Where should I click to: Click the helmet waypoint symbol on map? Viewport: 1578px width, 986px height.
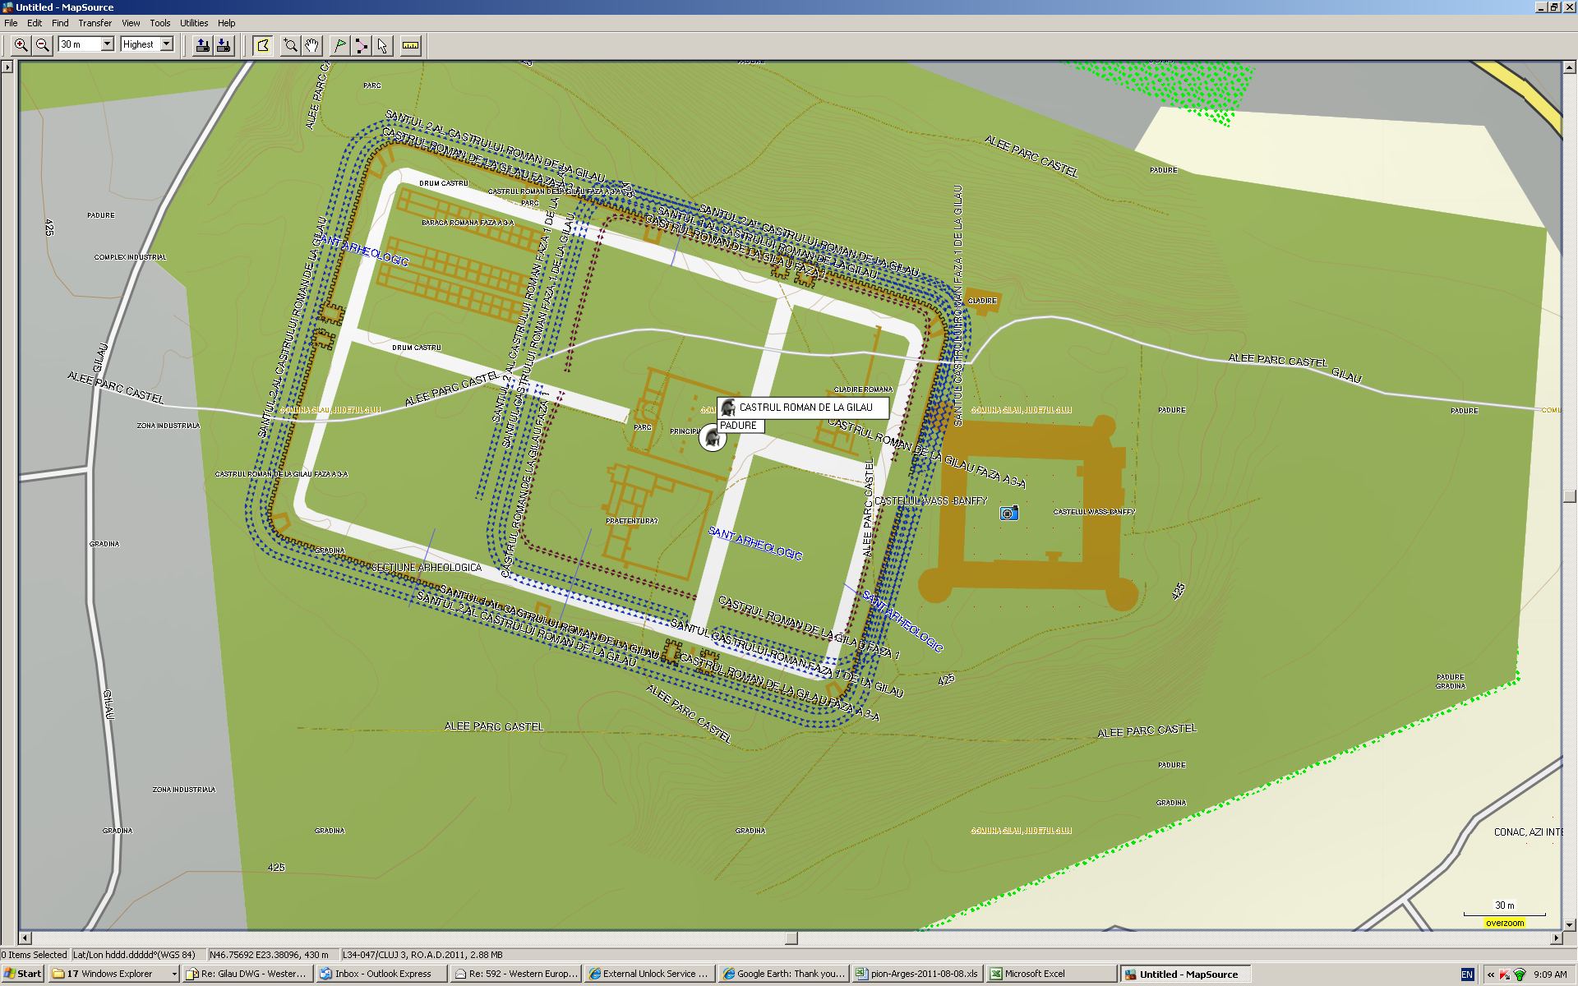tap(712, 438)
